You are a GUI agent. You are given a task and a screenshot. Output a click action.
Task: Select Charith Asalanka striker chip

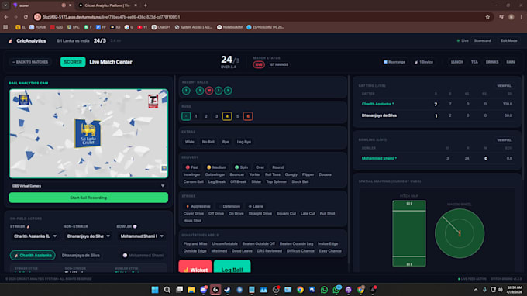coord(33,256)
